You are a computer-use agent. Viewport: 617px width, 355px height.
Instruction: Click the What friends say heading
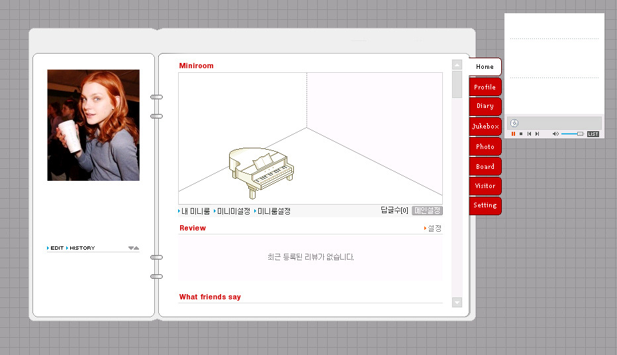pos(210,297)
